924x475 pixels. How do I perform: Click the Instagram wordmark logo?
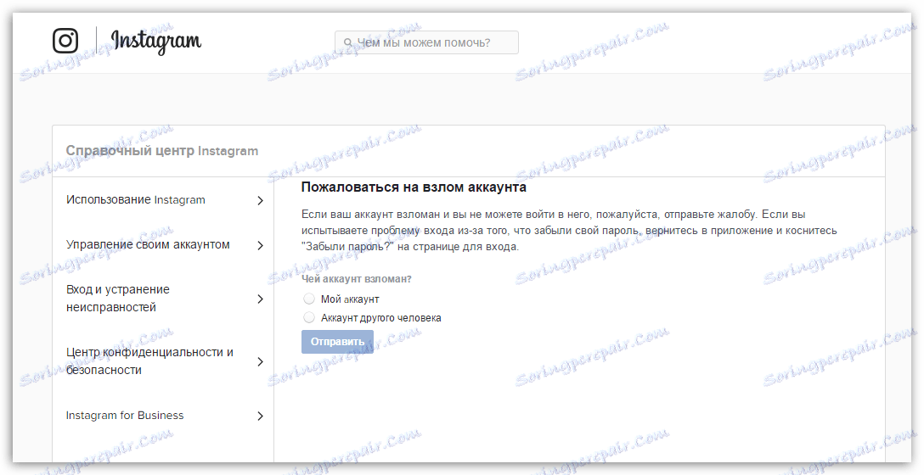[156, 42]
